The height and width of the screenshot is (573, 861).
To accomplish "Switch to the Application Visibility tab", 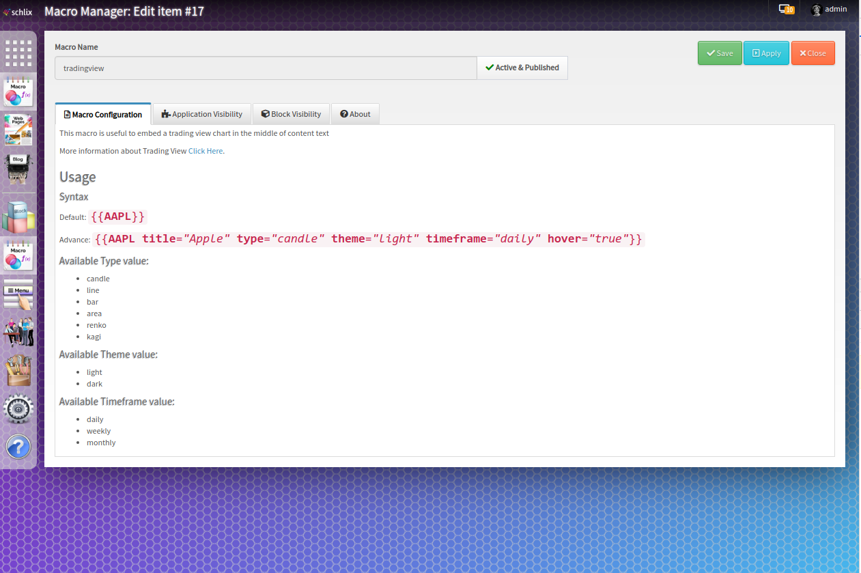I will [x=202, y=114].
